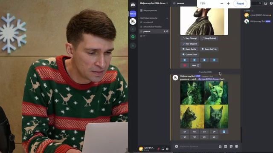Click the red heart favorite button

pyautogui.click(x=185, y=65)
